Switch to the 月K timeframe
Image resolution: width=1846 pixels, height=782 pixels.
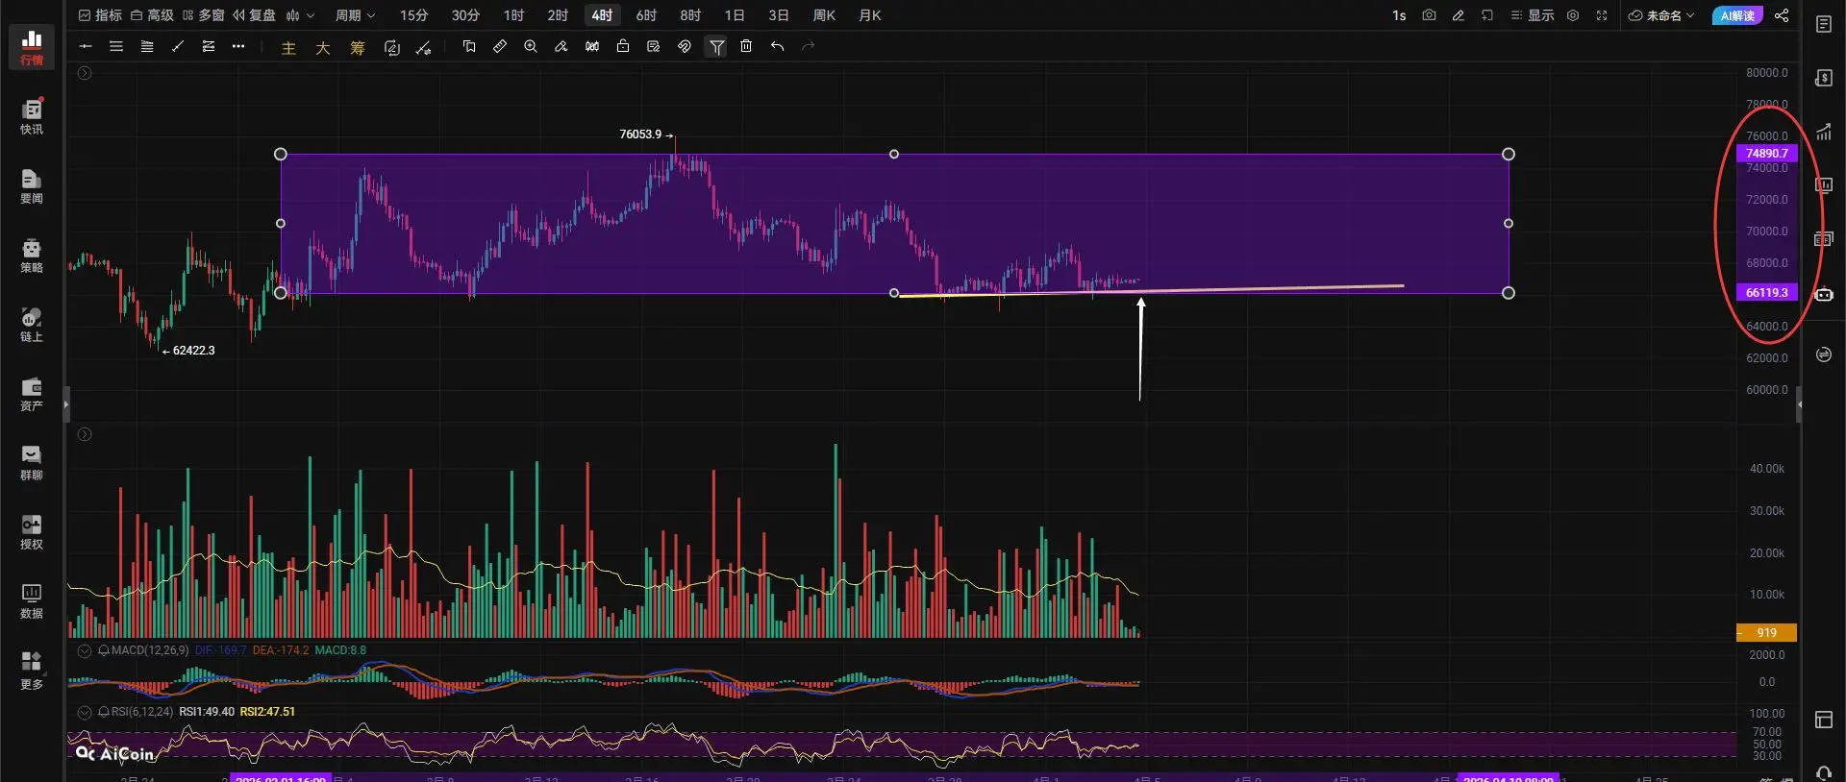870,15
